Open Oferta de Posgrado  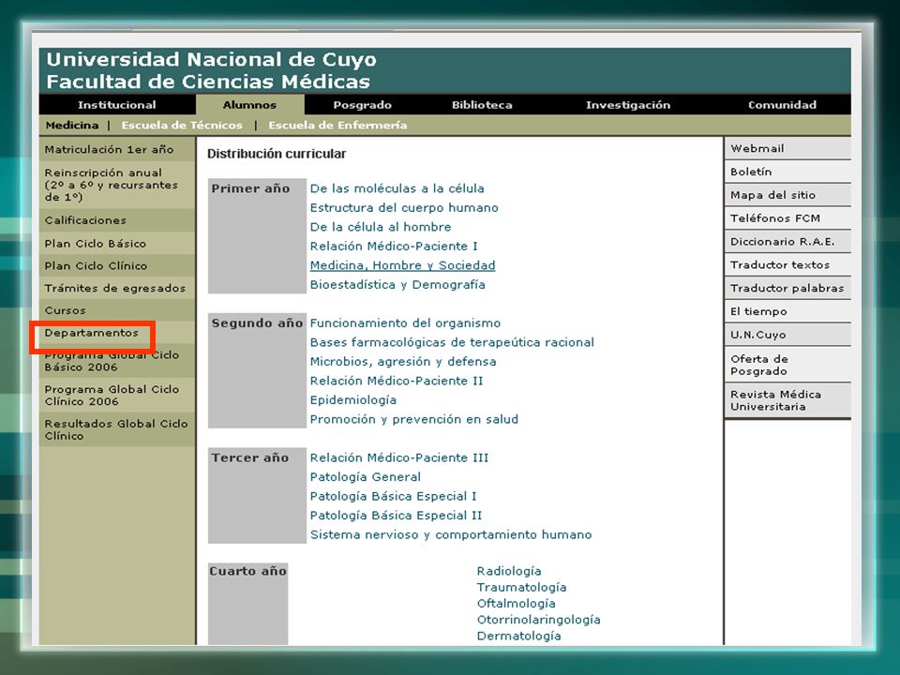788,365
